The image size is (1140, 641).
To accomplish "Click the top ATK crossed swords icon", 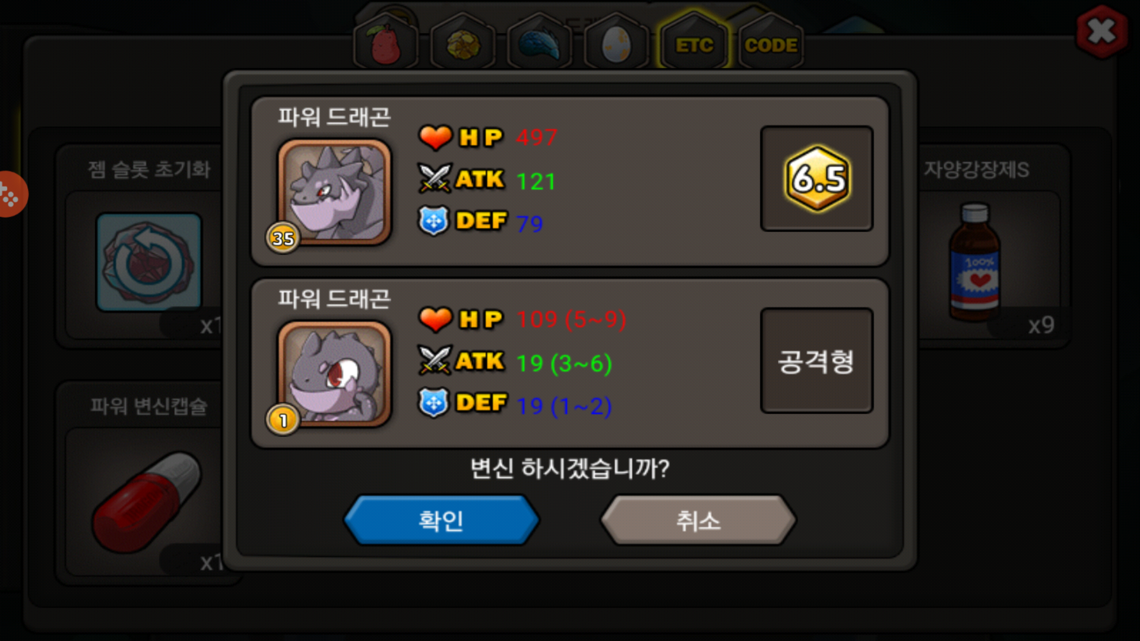I will [x=435, y=178].
